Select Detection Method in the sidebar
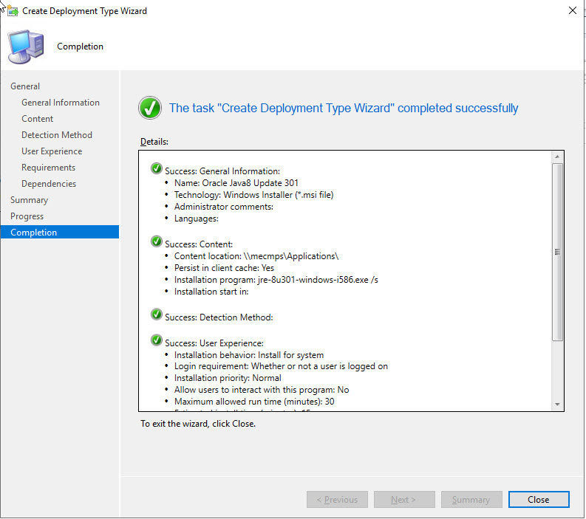Image resolution: width=586 pixels, height=519 pixels. [x=57, y=135]
